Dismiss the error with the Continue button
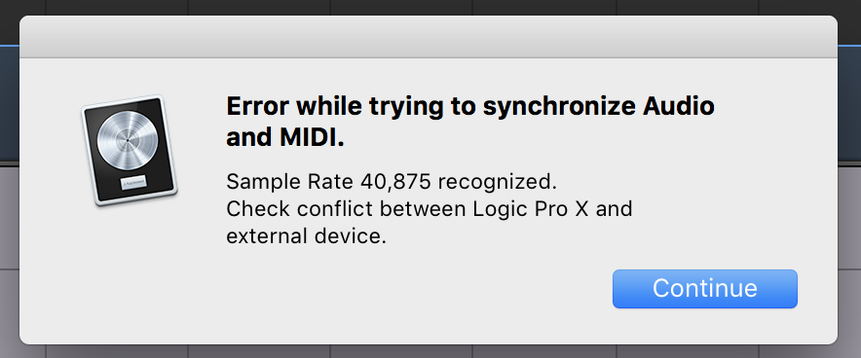 pyautogui.click(x=704, y=288)
